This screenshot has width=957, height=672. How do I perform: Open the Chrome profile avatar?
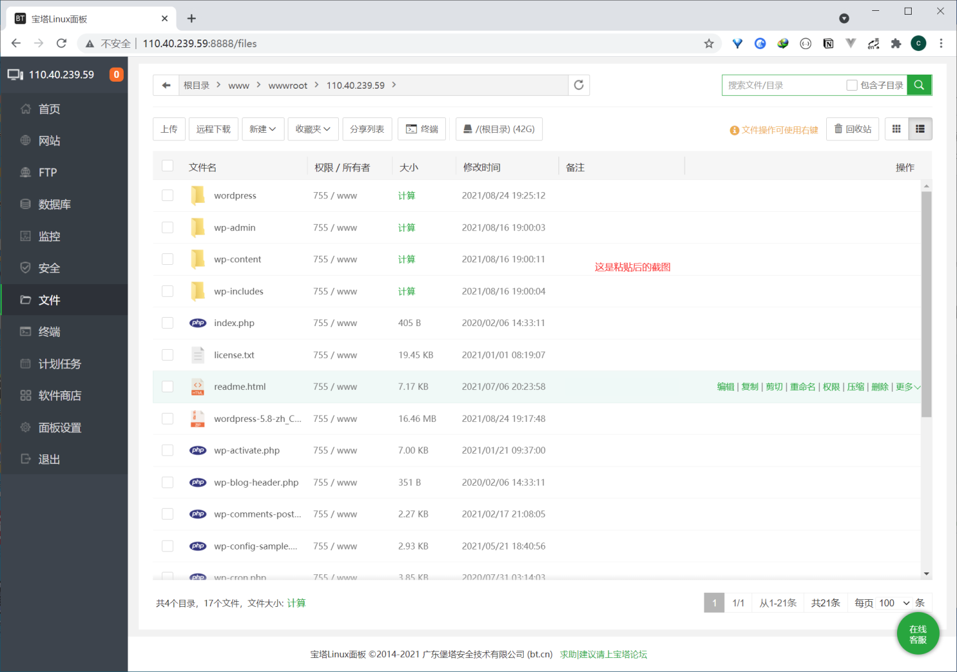[x=919, y=43]
